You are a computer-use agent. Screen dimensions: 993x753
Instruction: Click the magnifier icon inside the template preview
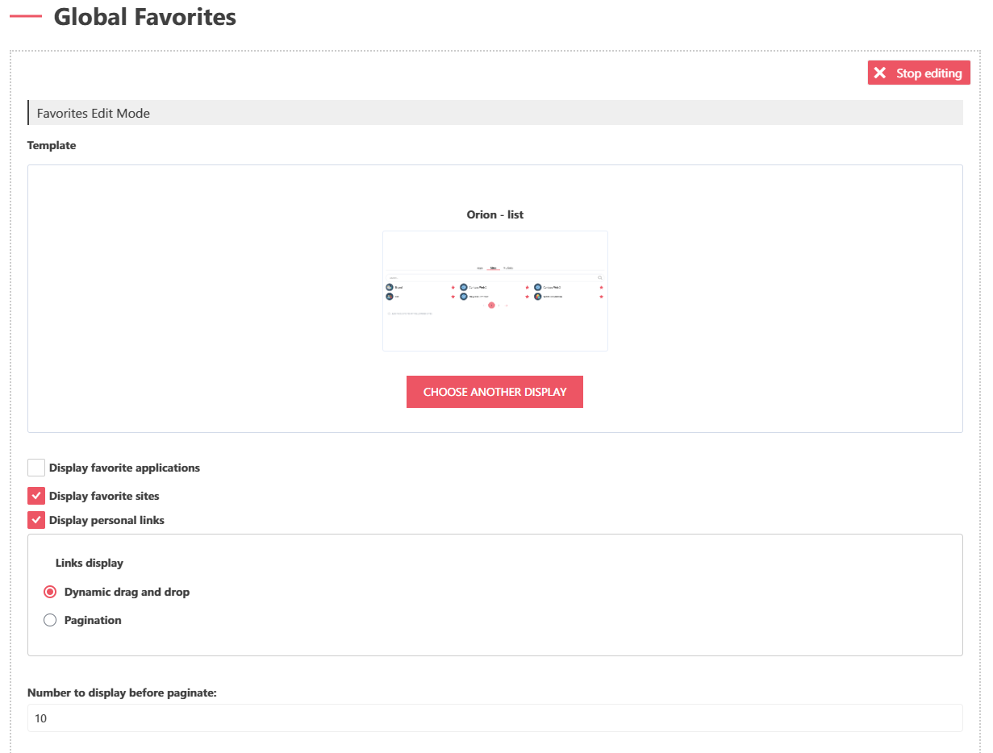[600, 277]
